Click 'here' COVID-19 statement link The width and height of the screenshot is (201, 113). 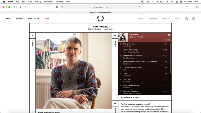pyautogui.click(x=109, y=12)
